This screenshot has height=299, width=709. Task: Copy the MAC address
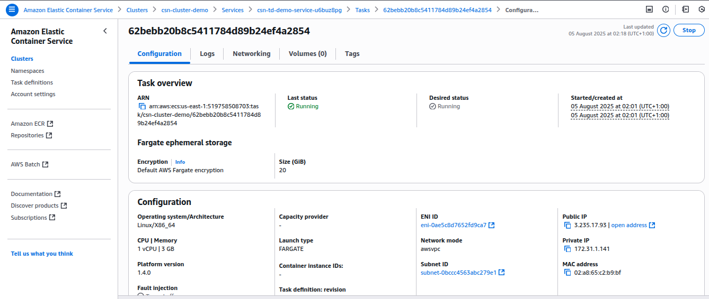tap(568, 273)
